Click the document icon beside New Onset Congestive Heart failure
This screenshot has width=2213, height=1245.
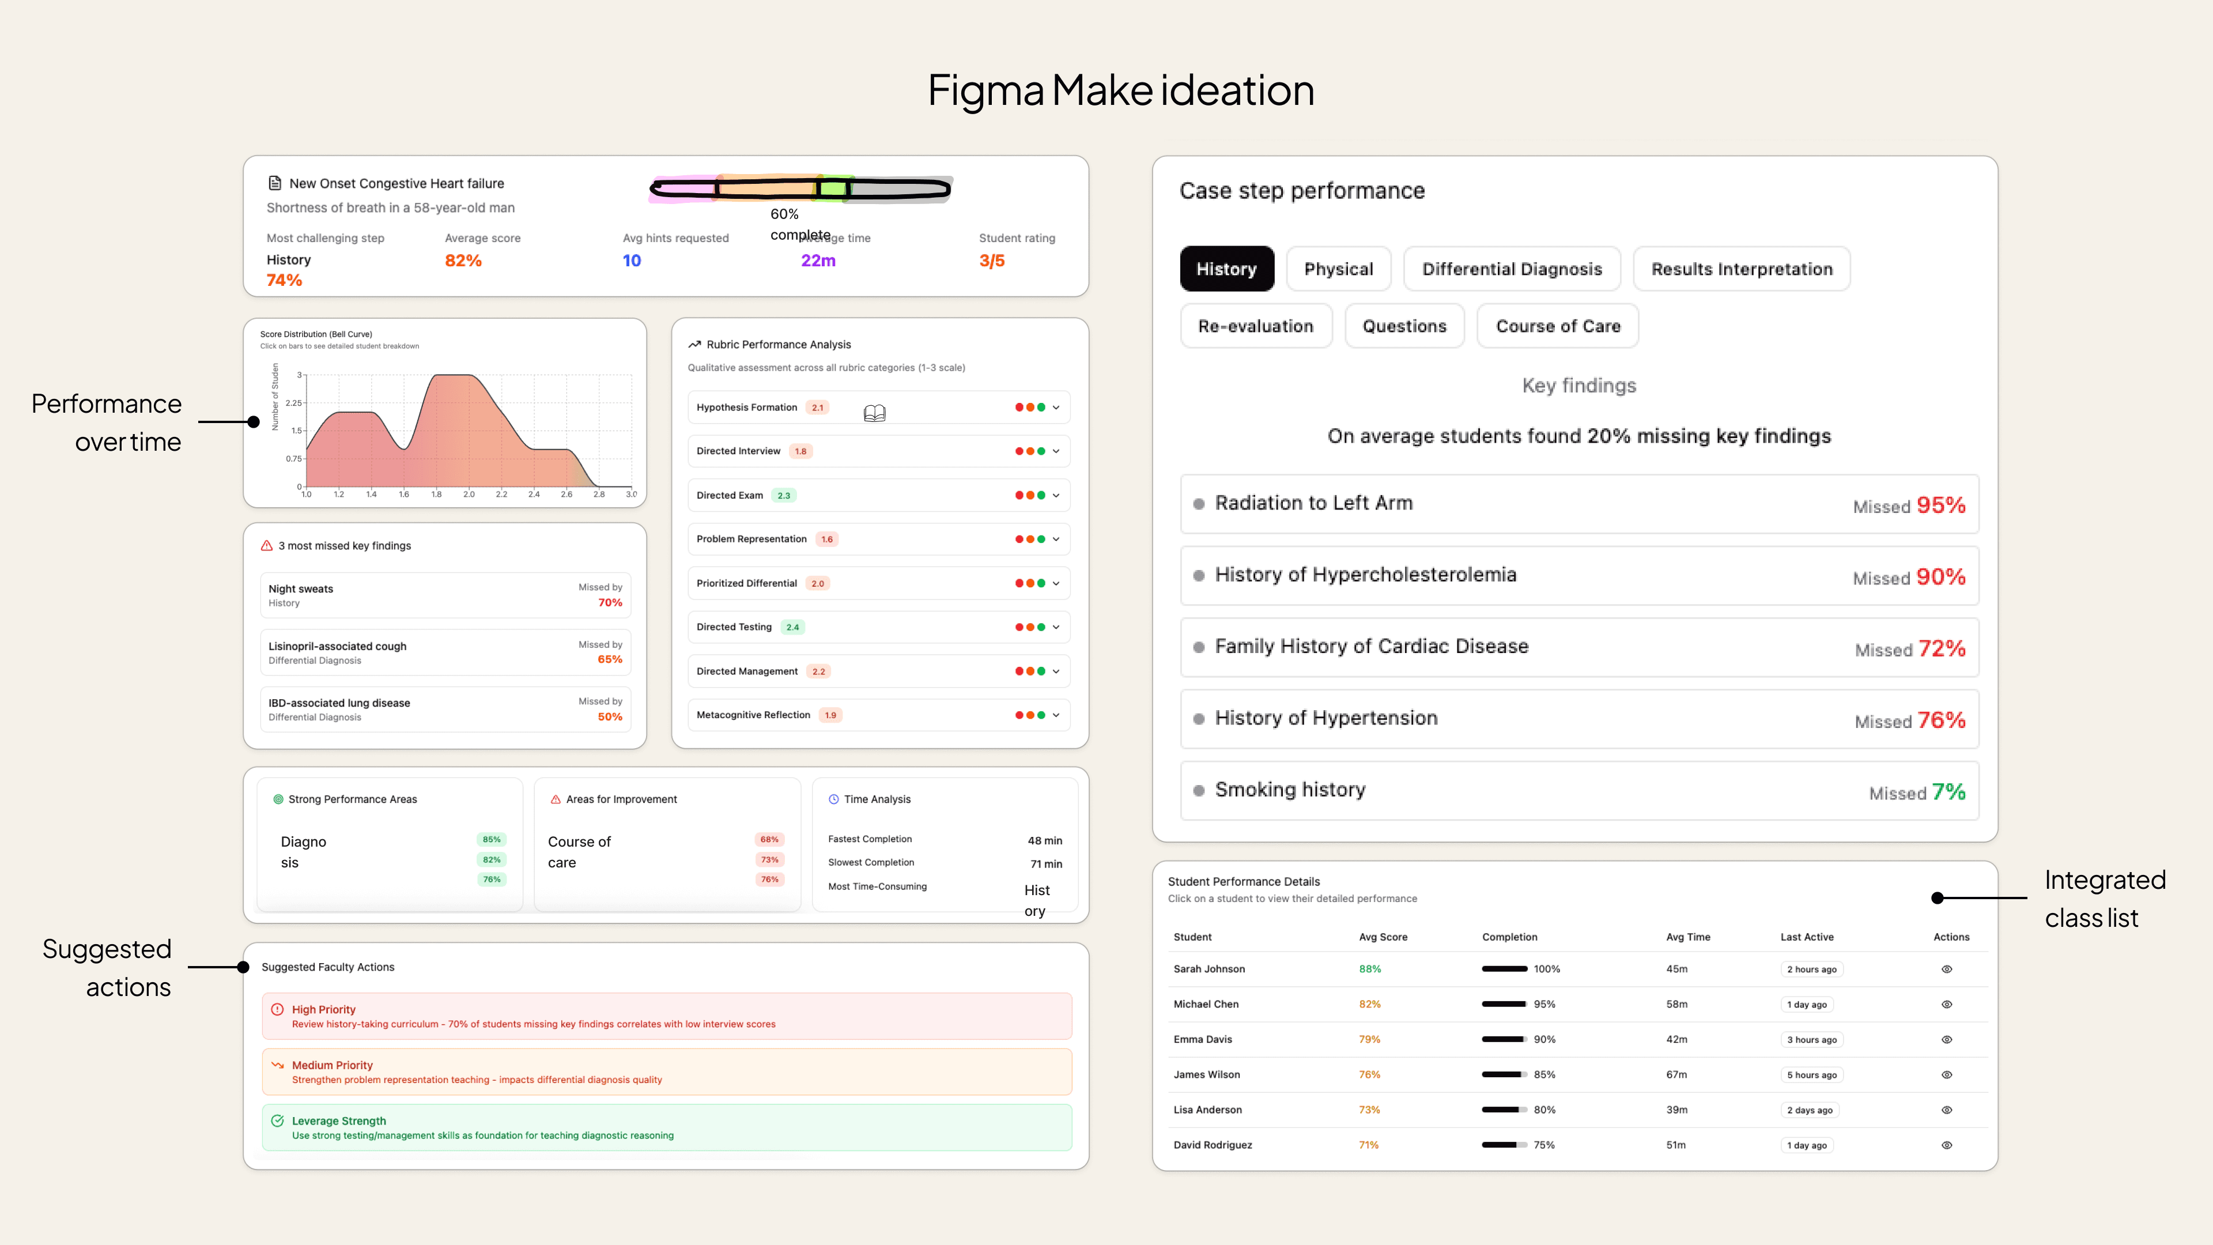(x=275, y=183)
